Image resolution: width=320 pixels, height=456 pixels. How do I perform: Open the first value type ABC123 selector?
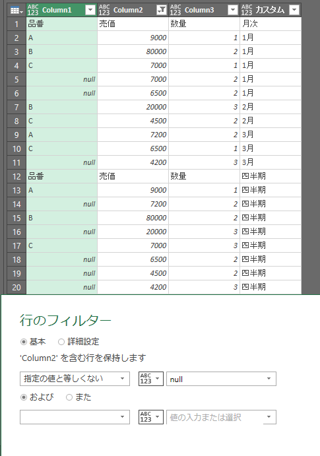click(x=151, y=379)
